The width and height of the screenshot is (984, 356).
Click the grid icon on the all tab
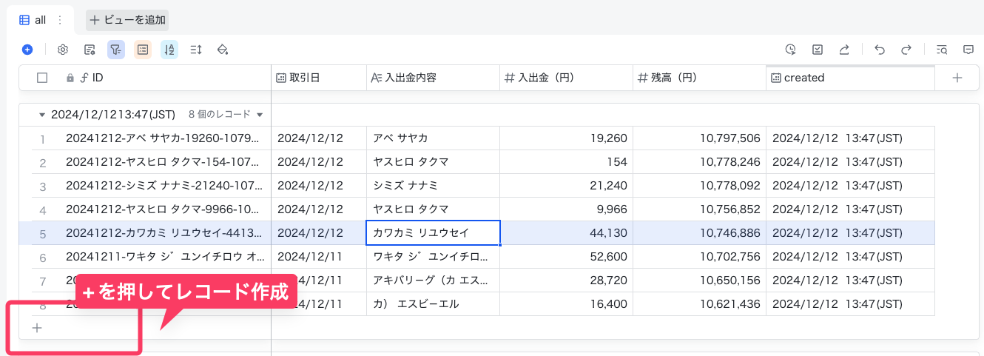pyautogui.click(x=24, y=20)
